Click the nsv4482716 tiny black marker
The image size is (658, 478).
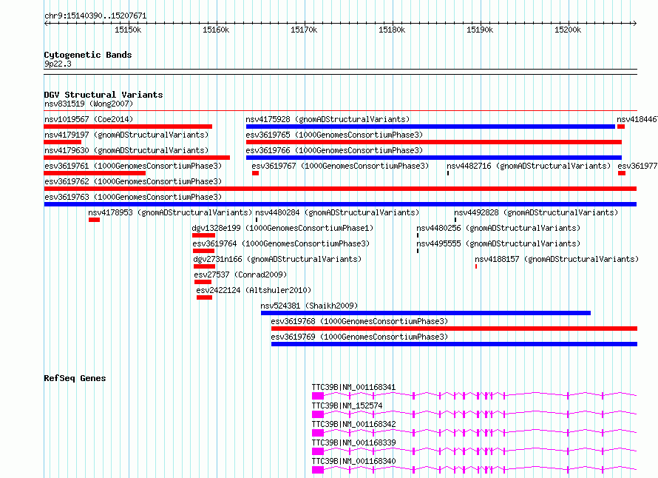tap(448, 173)
